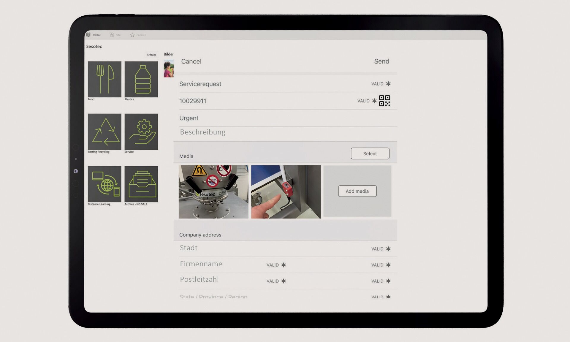Open the Service gear-hand tile

click(141, 132)
